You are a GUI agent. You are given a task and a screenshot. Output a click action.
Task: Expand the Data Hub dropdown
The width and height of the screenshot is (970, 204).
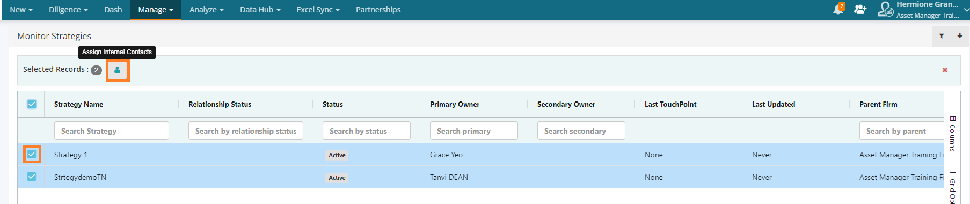[260, 10]
